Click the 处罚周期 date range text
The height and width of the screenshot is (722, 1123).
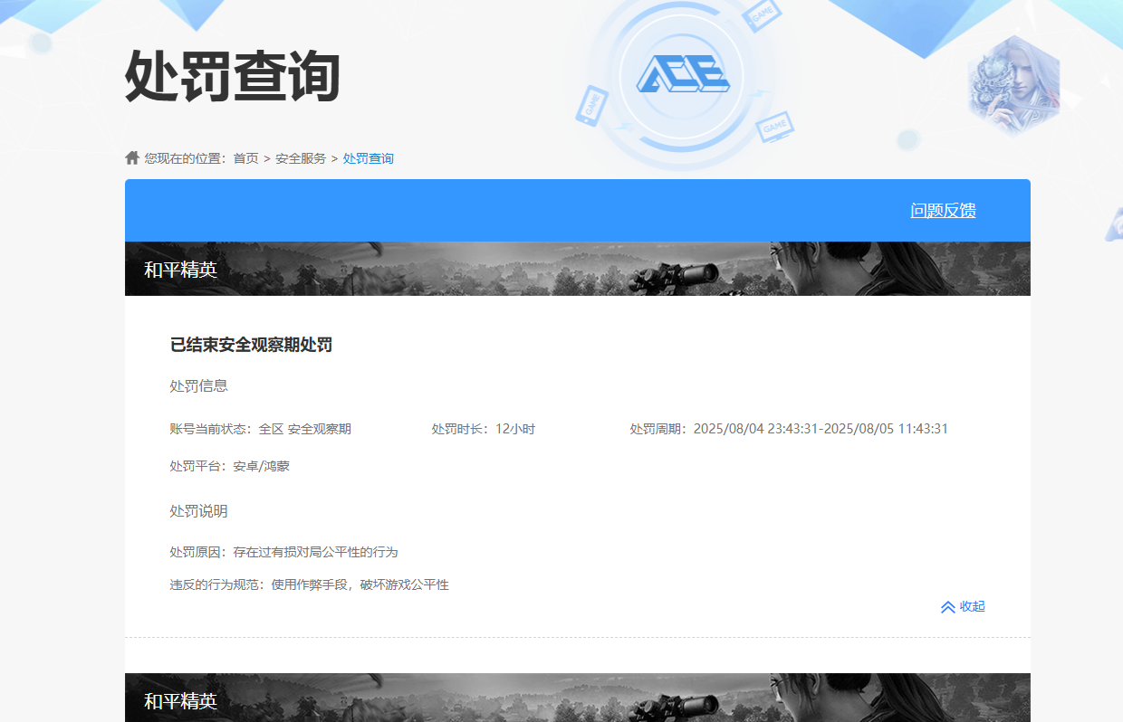coord(789,429)
